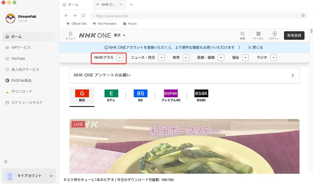Click the 福祉 menu label
This screenshot has width=313, height=184.
pos(236,57)
